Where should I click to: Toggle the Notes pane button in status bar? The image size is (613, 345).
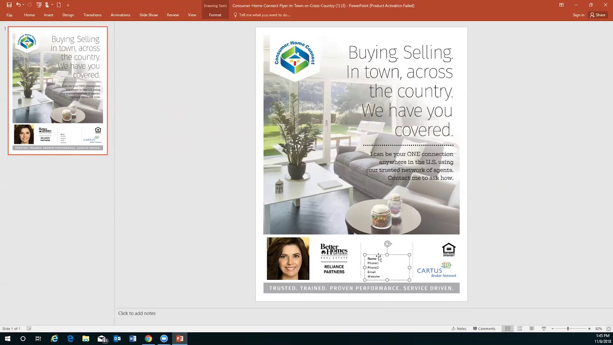click(x=459, y=329)
